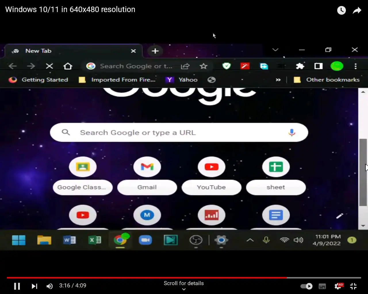Skip to the next video

click(34, 286)
